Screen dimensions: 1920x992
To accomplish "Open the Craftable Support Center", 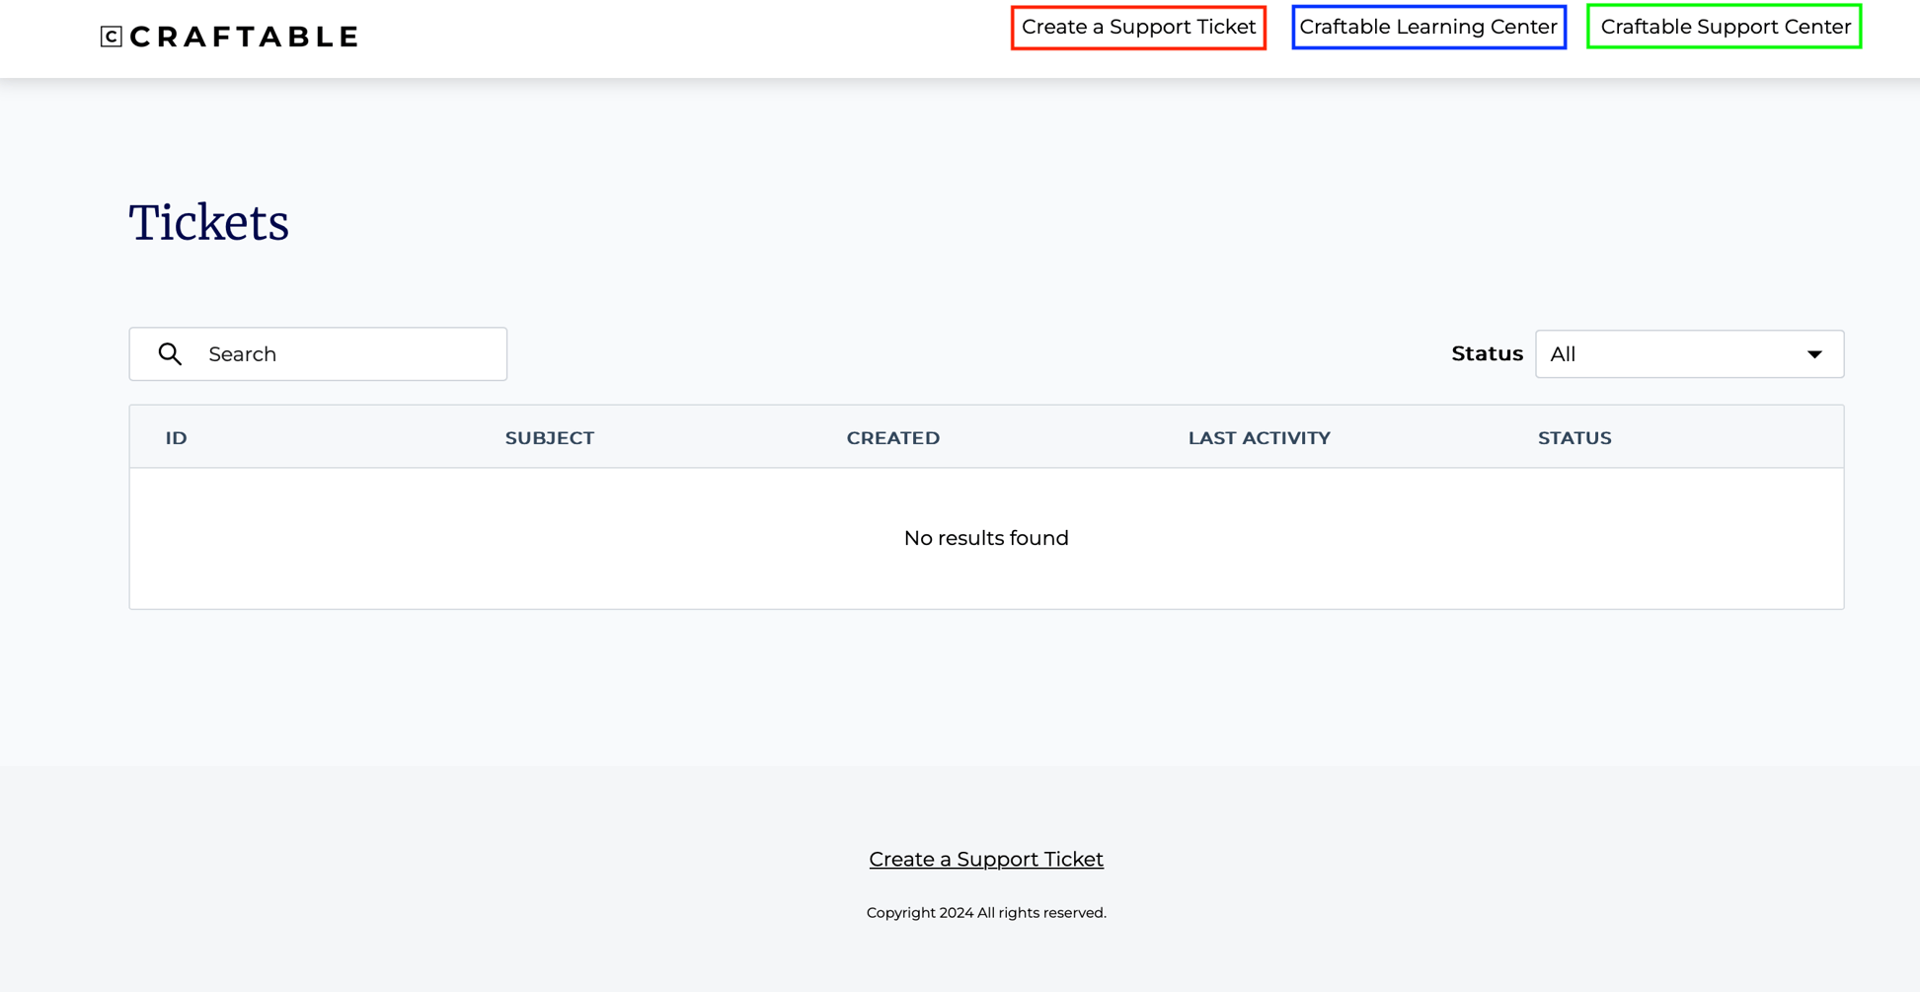I will (x=1723, y=27).
